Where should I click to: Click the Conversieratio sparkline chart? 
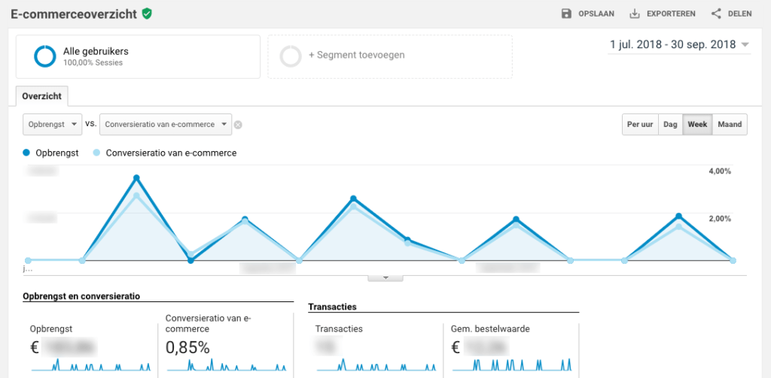pyautogui.click(x=227, y=364)
